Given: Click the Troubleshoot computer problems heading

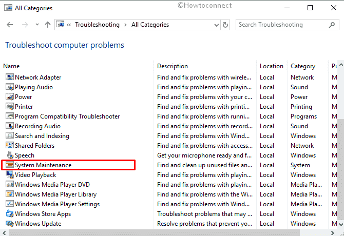Looking at the screenshot, I should pos(65,45).
